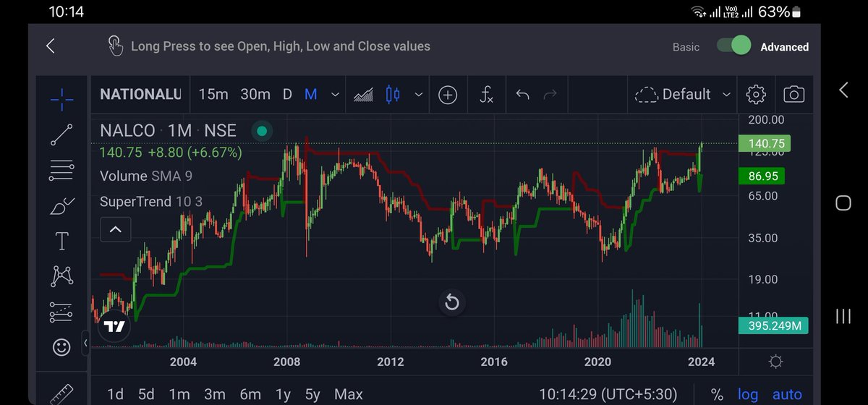Open the long position forecasting tool
This screenshot has height=405, width=868.
(61, 312)
